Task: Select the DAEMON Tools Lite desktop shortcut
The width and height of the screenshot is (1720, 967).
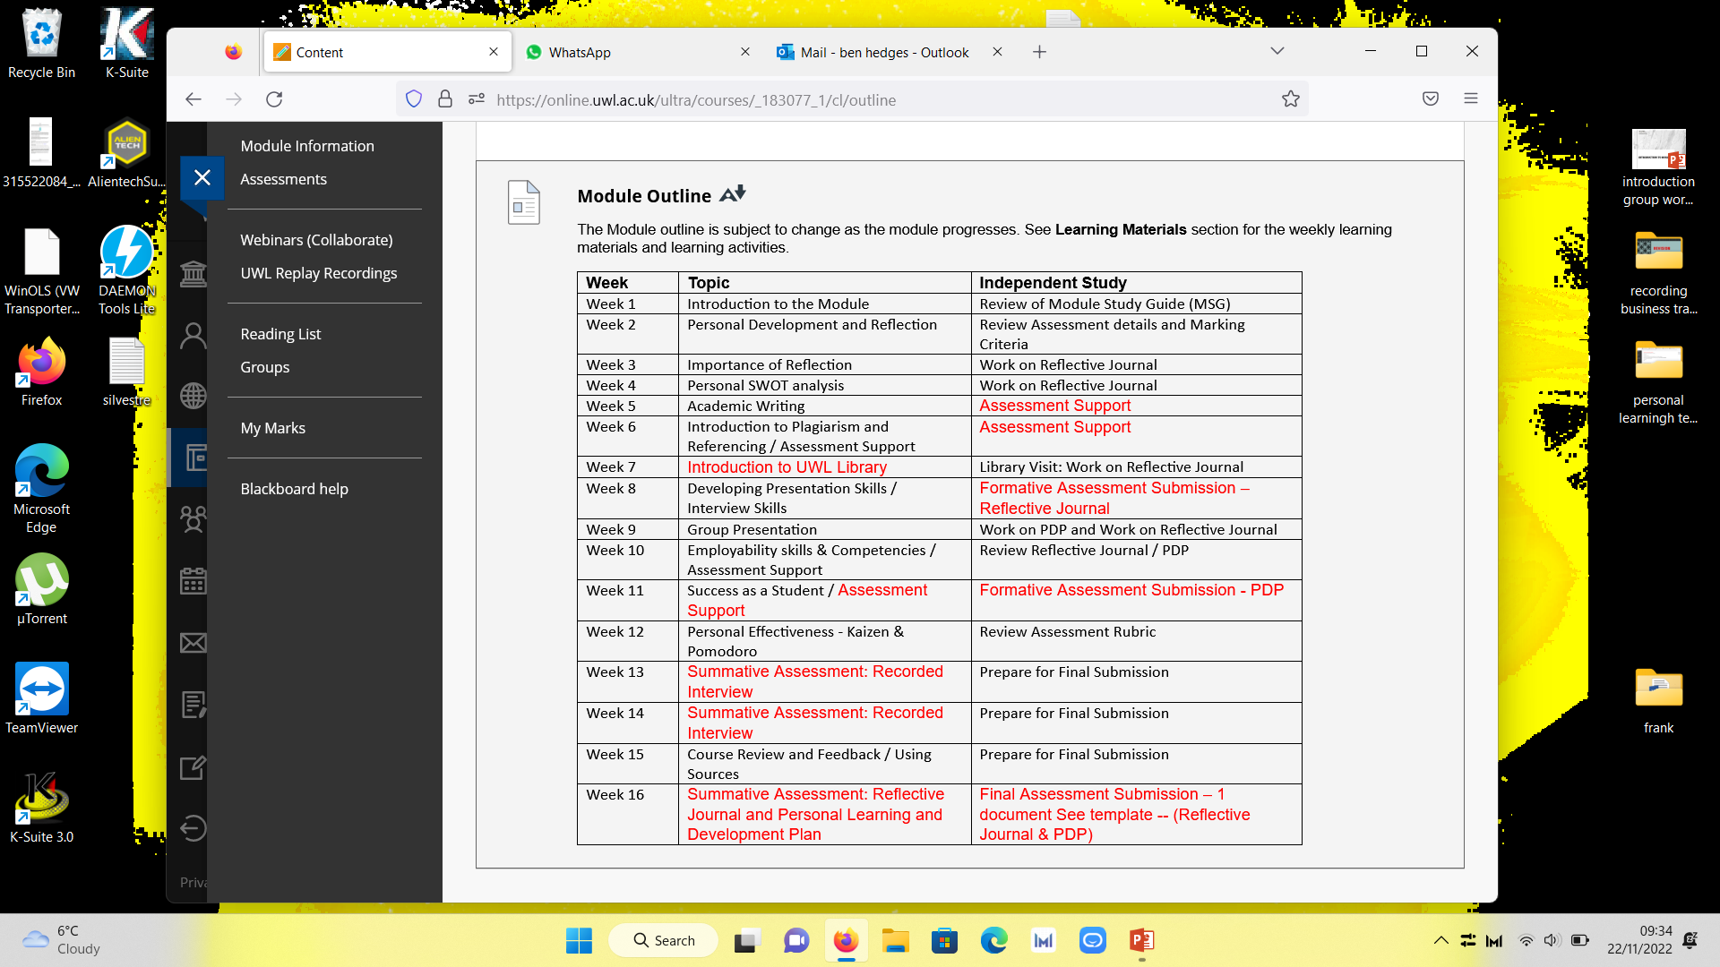Action: (126, 270)
